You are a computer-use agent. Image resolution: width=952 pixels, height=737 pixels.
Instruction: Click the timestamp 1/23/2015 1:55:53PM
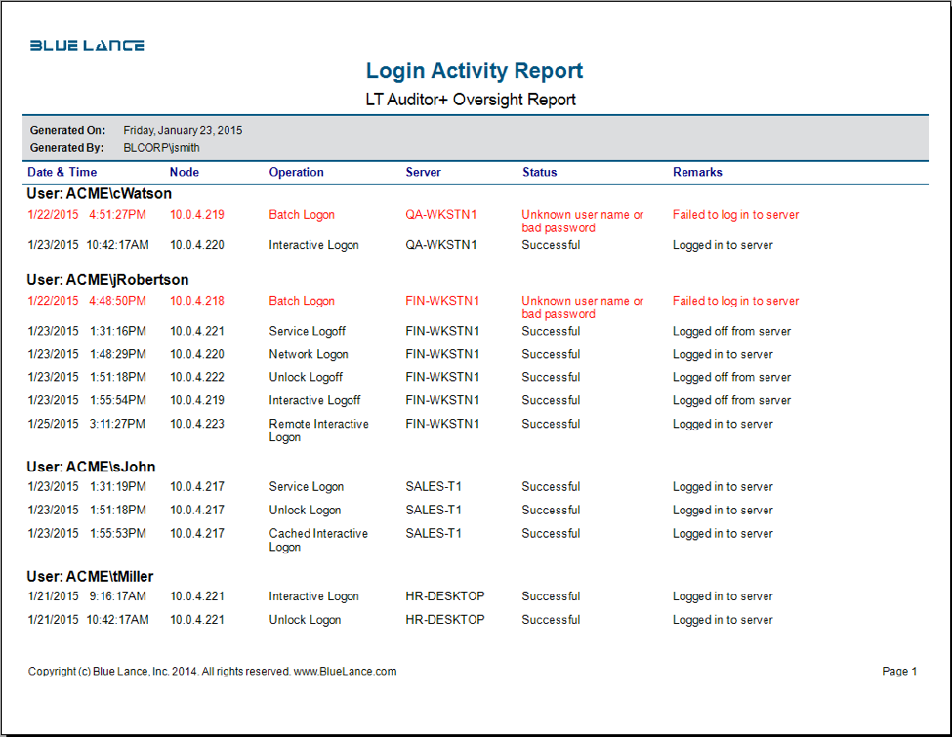point(87,534)
